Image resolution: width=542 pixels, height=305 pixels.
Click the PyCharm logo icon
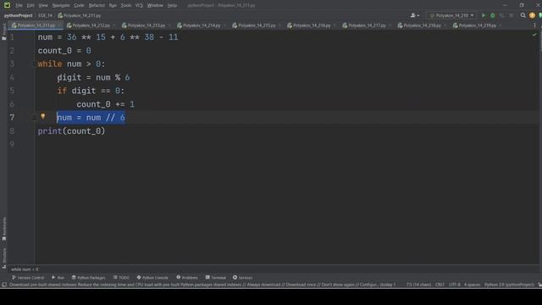coord(7,5)
